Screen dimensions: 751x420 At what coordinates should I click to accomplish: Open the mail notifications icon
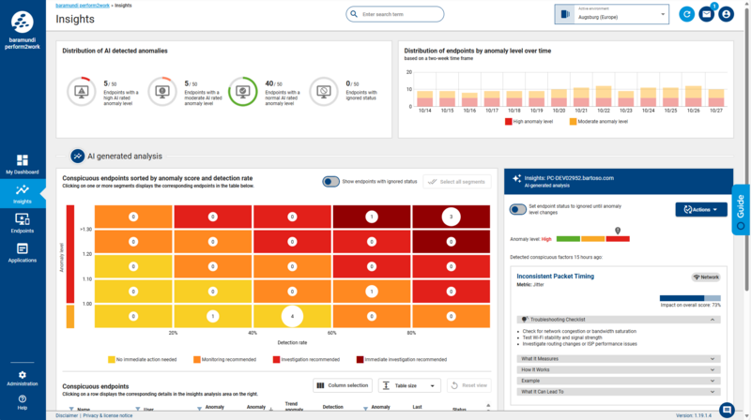707,14
